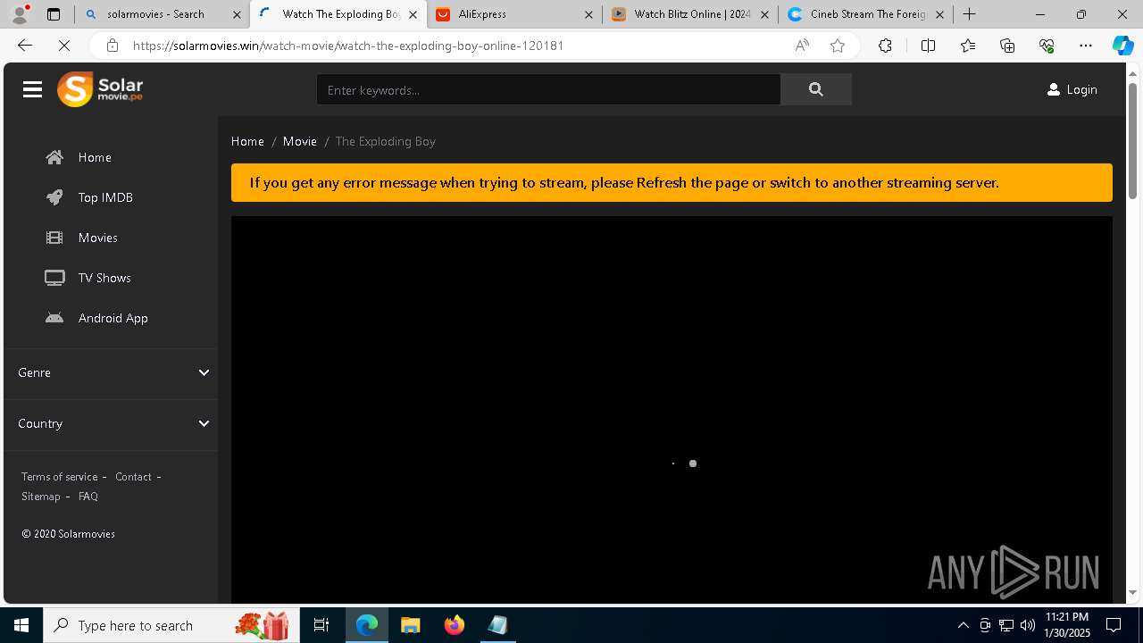Open the Top IMDB sidebar link

coord(105,197)
